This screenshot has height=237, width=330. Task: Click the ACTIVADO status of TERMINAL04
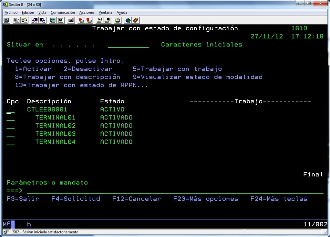click(x=116, y=142)
